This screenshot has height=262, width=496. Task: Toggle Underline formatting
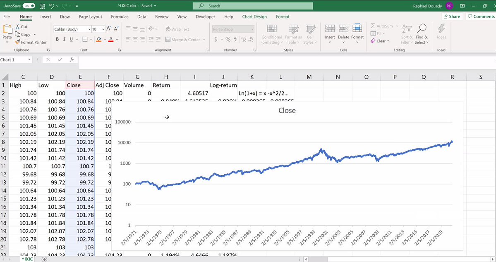[71, 39]
